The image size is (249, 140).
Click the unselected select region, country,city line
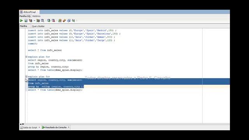(55, 60)
